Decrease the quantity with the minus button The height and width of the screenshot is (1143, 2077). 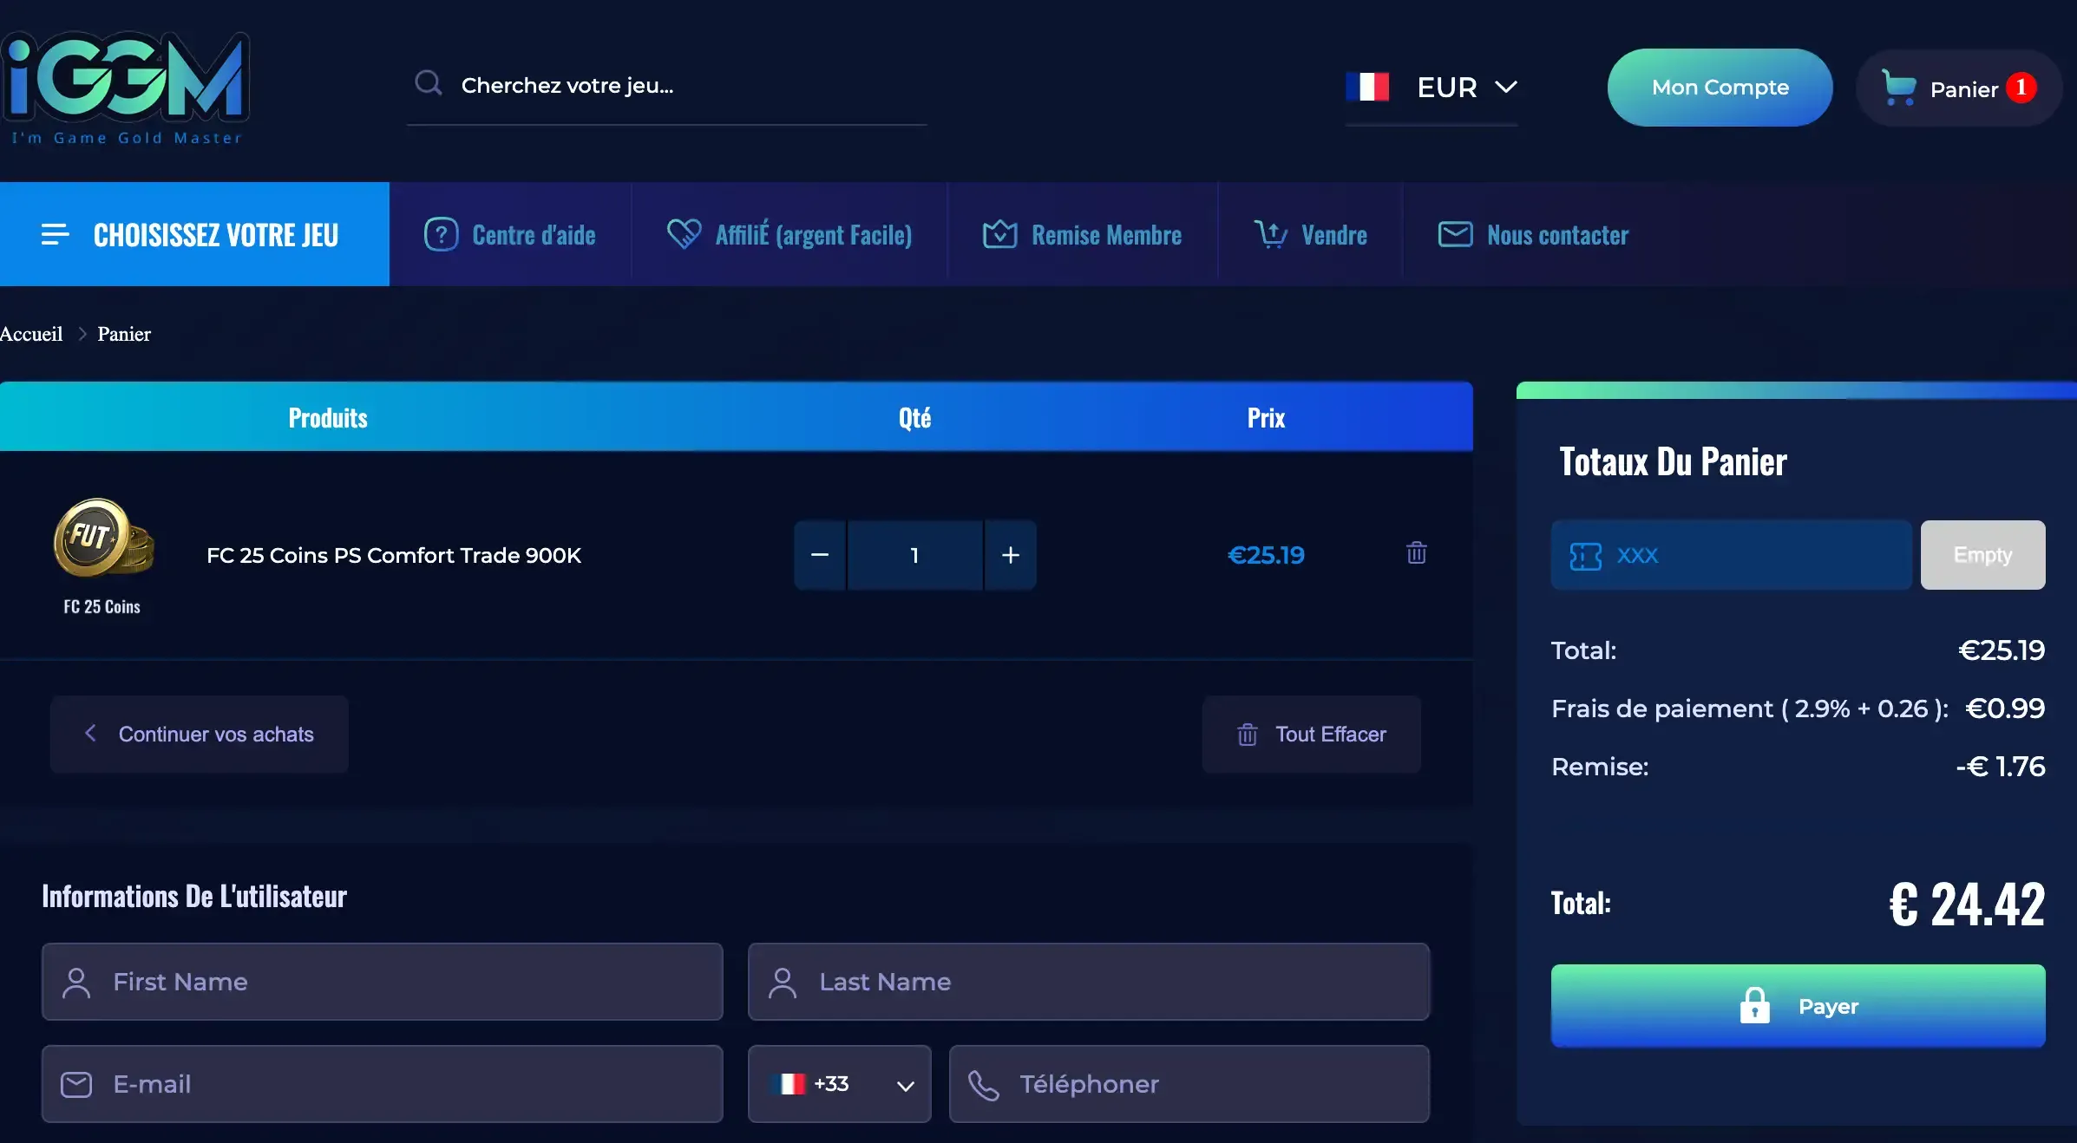pyautogui.click(x=820, y=555)
